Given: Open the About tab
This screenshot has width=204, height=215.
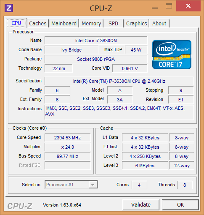Looking at the screenshot, I should point(159,23).
